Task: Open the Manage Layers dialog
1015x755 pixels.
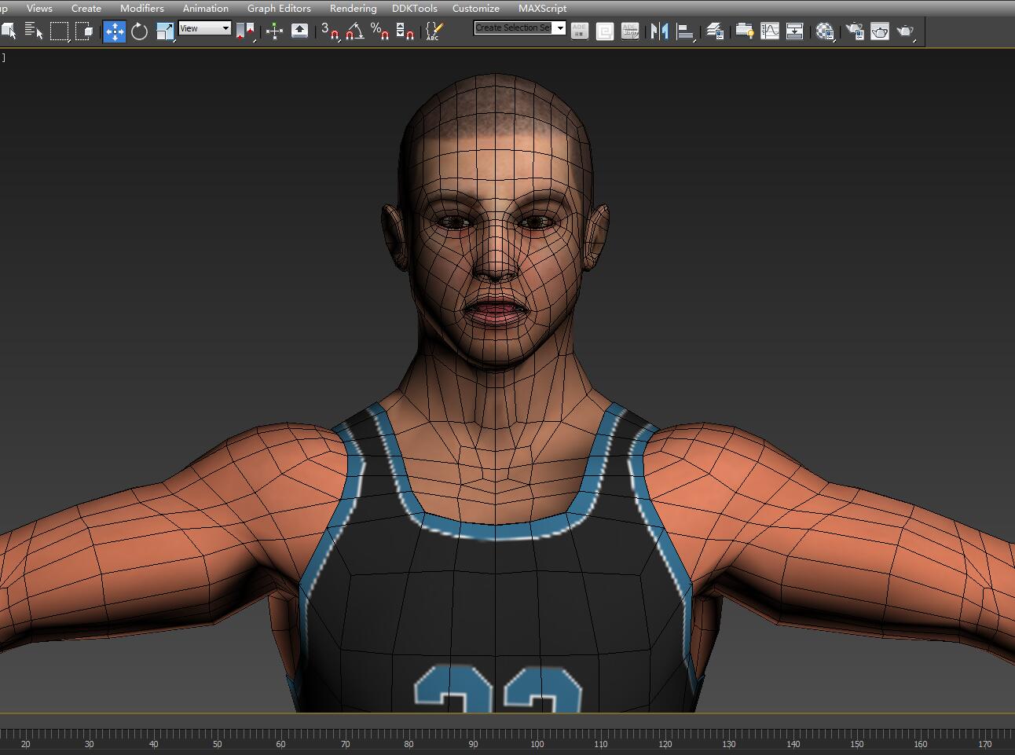Action: tap(715, 31)
